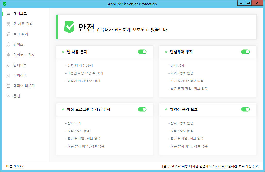The width and height of the screenshot is (265, 172).
Task: Click the green check shield status icon
Action: [69, 27]
